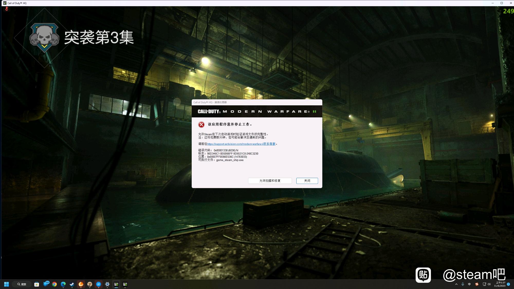This screenshot has width=514, height=289.
Task: Open network status in the tray
Action: pyautogui.click(x=484, y=284)
